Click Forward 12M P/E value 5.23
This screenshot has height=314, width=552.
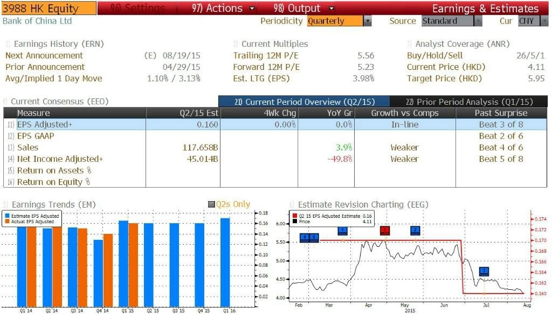tap(366, 67)
